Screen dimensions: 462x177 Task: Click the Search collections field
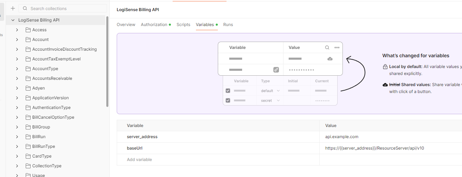63,8
